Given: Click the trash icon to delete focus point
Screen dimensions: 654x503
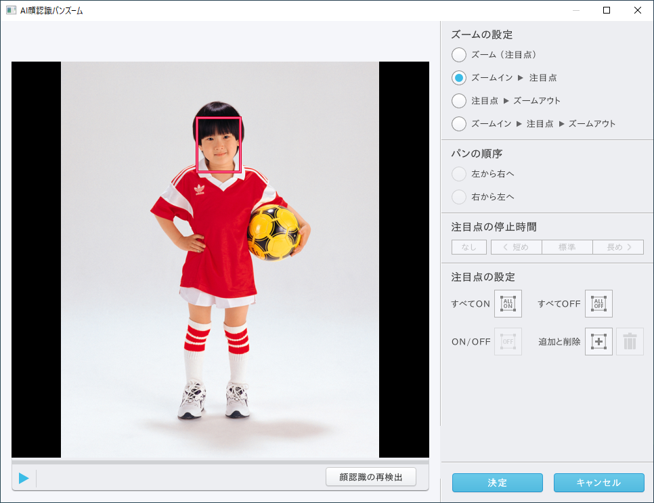Looking at the screenshot, I should click(630, 341).
